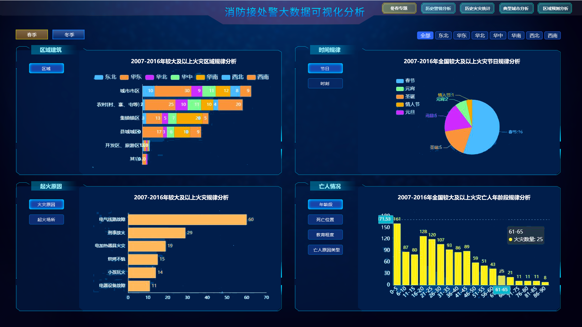Open 区域预测分析 tab
The image size is (582, 327).
[555, 8]
